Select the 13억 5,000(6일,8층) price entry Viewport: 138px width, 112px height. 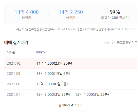pyautogui.click(x=52, y=84)
